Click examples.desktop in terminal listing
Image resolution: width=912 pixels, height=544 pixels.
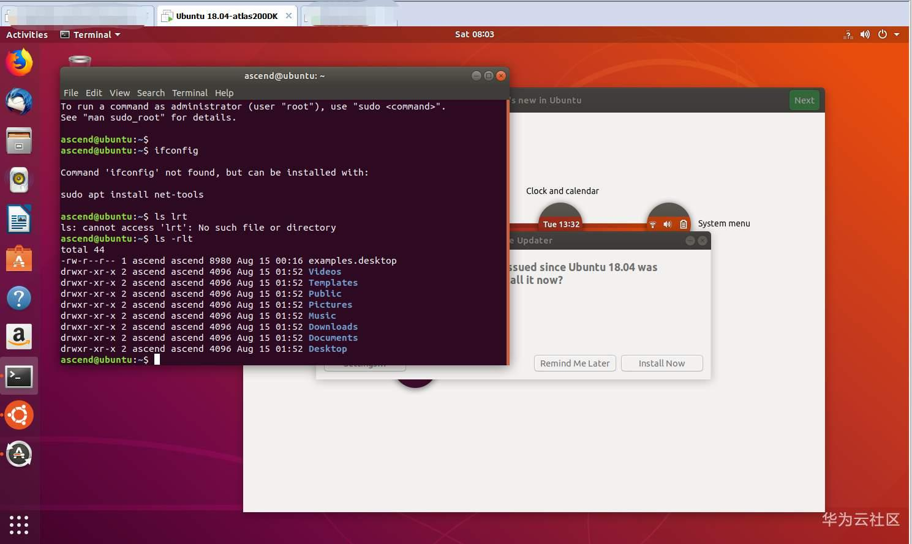tap(352, 261)
